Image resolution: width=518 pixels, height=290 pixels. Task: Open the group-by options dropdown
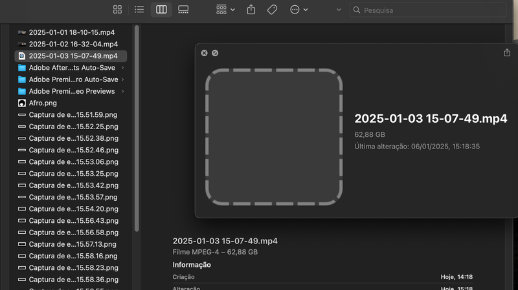(226, 10)
